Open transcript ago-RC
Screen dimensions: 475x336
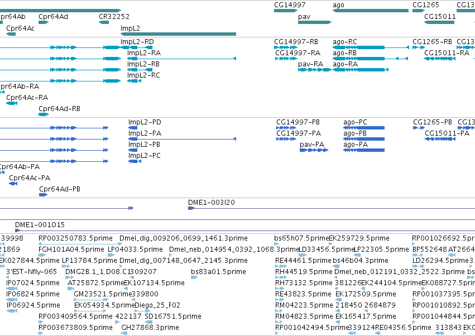coord(345,42)
